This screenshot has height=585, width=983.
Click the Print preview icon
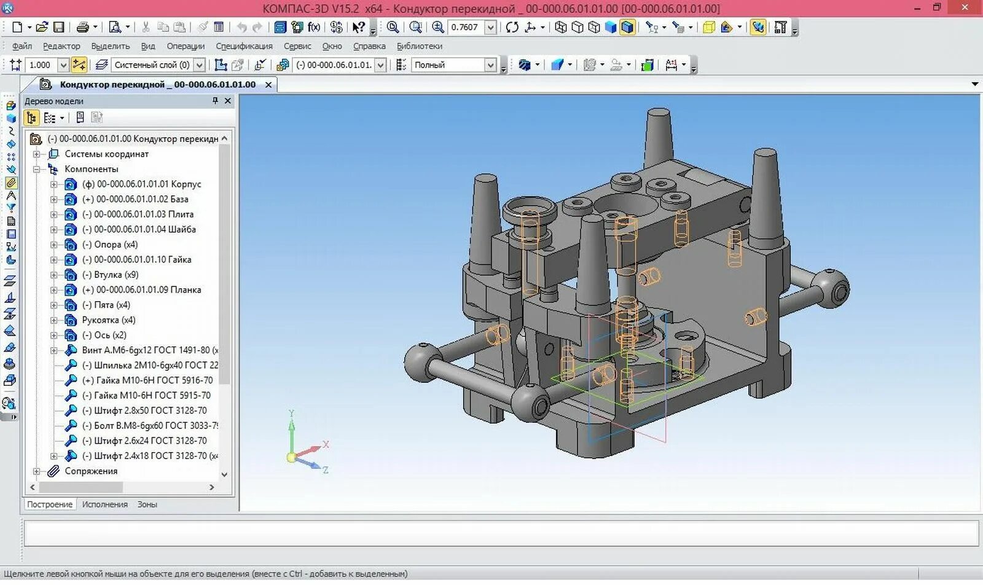tap(115, 27)
